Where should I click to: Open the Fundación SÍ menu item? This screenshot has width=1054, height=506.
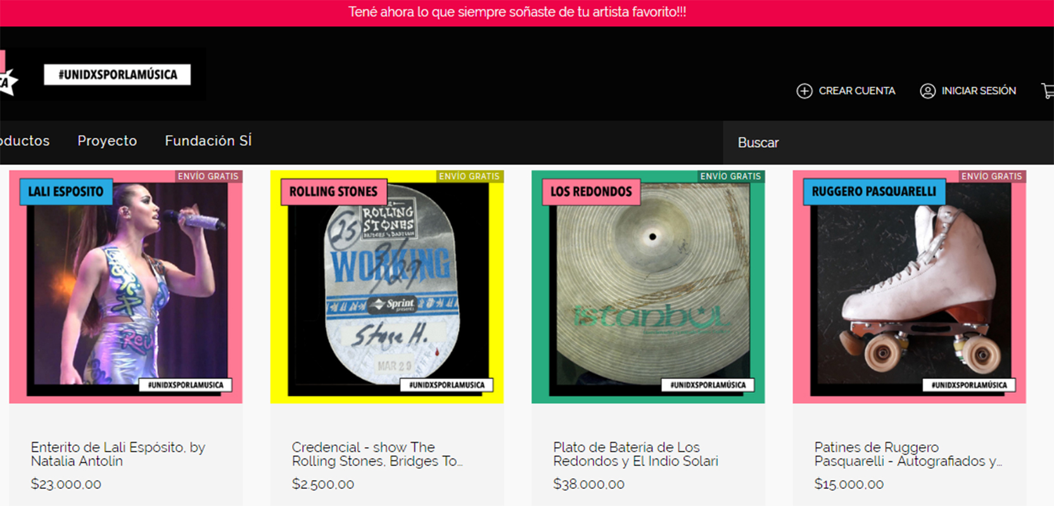tap(208, 140)
